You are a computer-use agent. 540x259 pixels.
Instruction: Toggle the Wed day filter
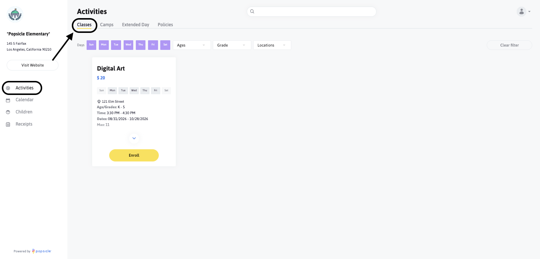(x=128, y=45)
